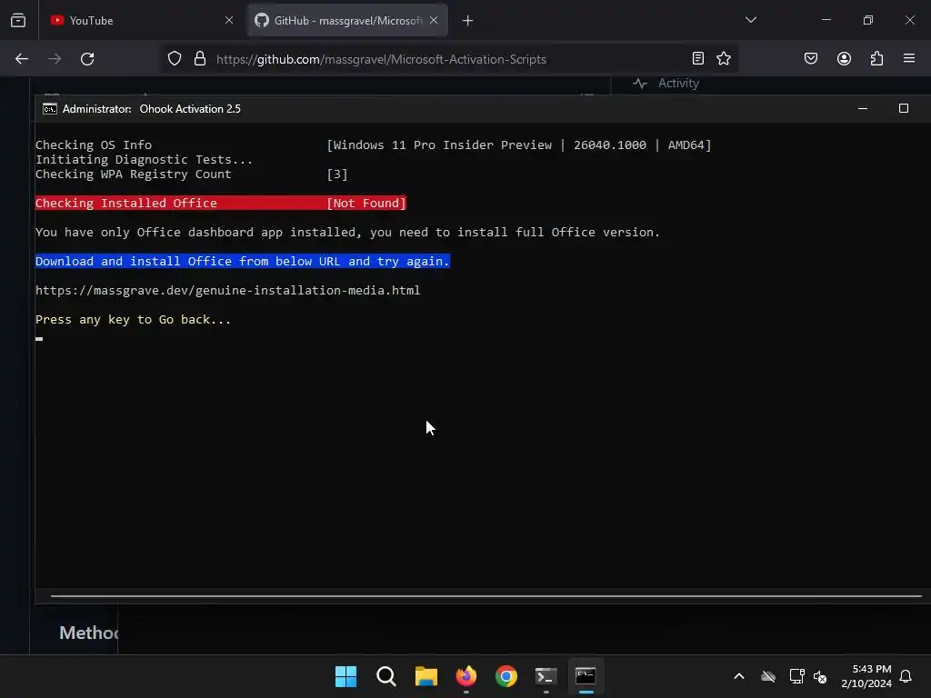
Task: Click the 'Checking OS Info' line
Action: [x=373, y=145]
